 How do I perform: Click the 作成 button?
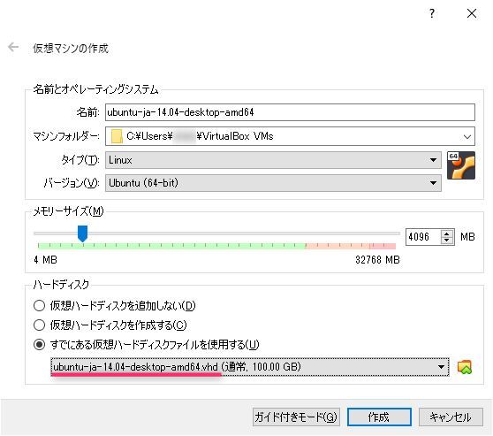coord(379,417)
